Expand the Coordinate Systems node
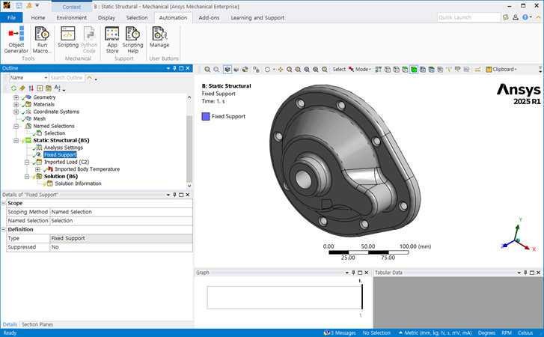 click(x=16, y=112)
